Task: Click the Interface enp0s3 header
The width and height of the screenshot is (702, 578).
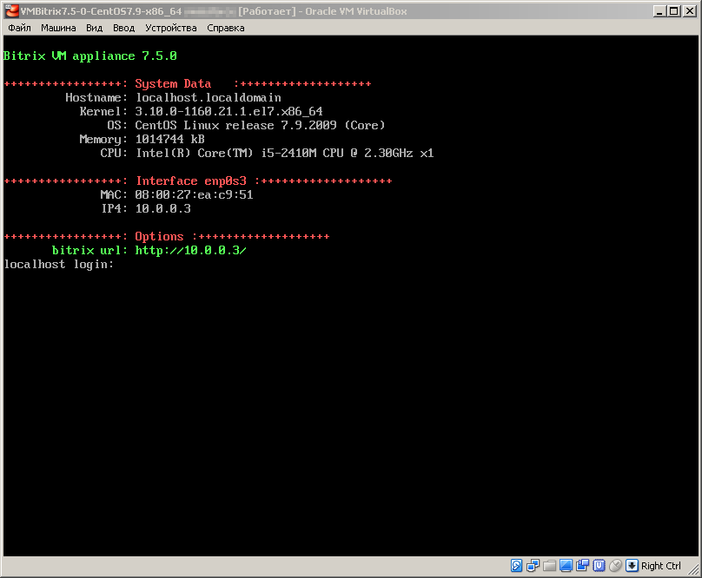Action: tap(191, 181)
